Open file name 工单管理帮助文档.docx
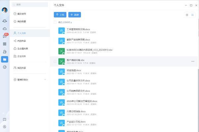The image size is (199, 132). [x=78, y=29]
